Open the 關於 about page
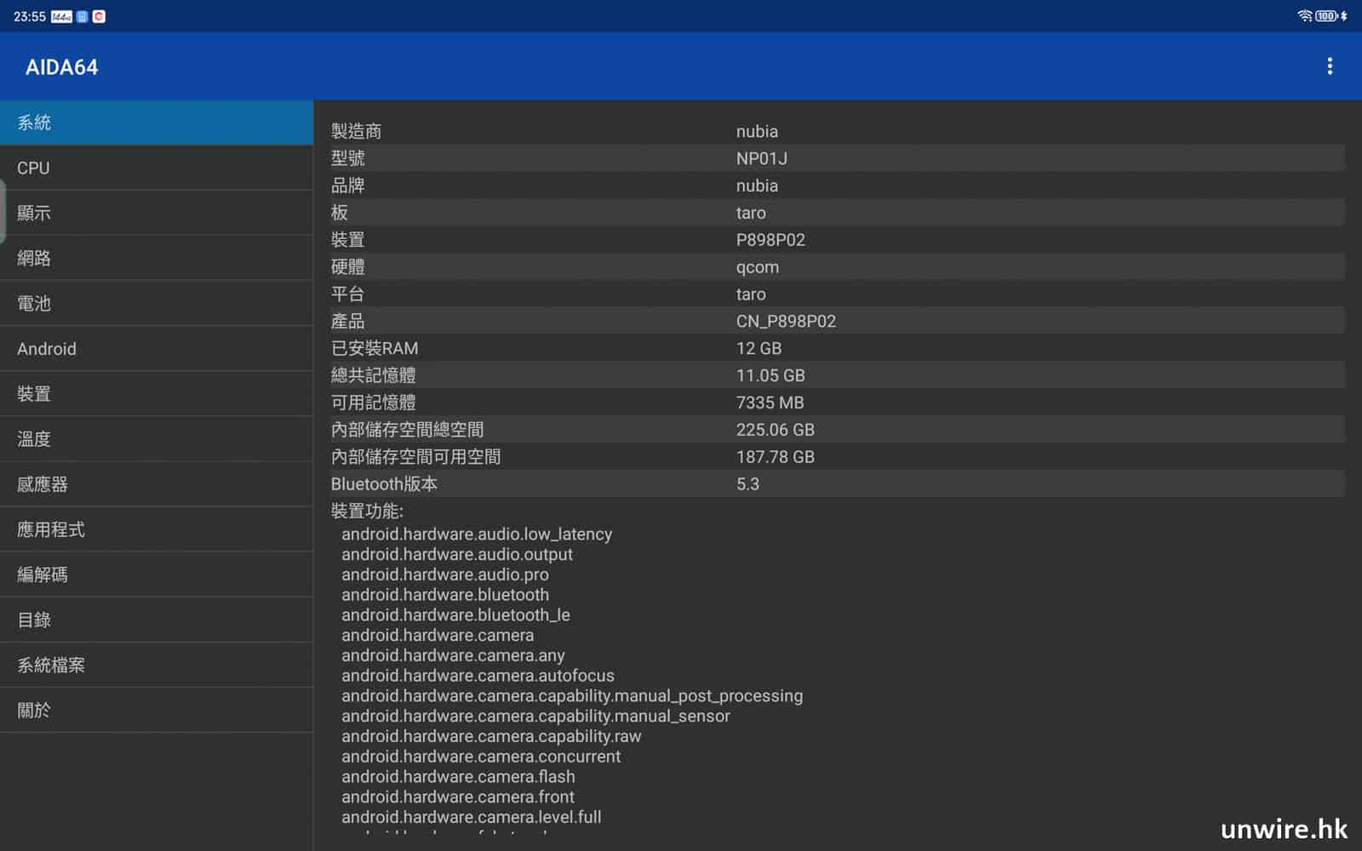The height and width of the screenshot is (851, 1362). [x=157, y=710]
